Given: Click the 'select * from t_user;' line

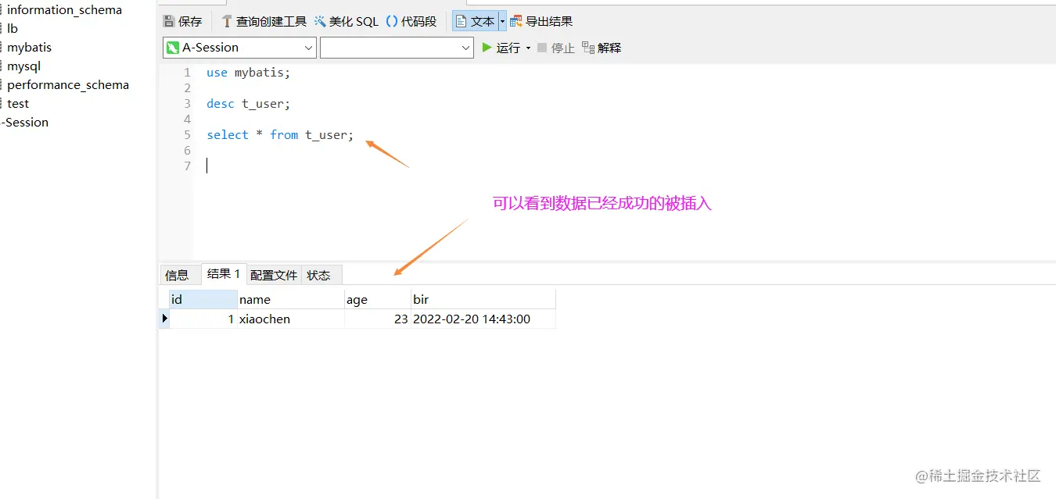Looking at the screenshot, I should [x=280, y=135].
